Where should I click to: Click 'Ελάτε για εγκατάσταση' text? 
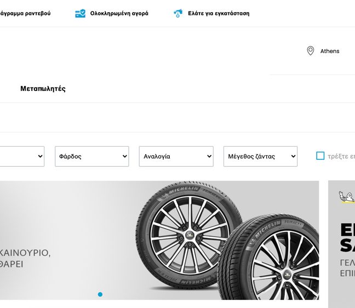coord(219,13)
